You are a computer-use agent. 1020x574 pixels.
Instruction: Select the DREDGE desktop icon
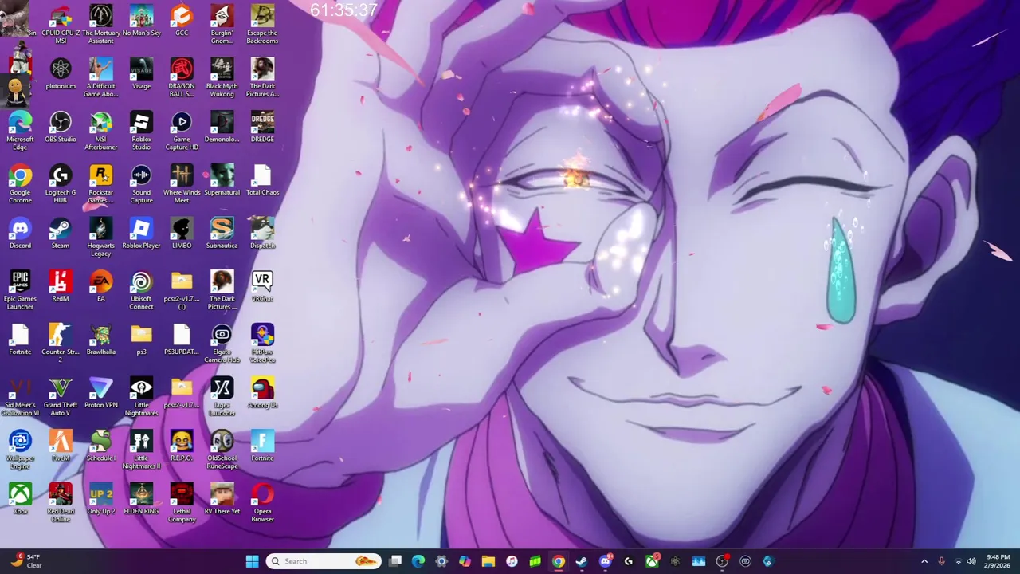click(x=262, y=128)
